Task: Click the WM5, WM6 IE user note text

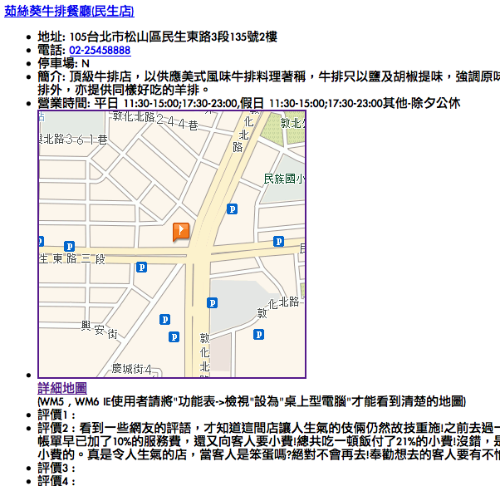Action: (x=252, y=401)
